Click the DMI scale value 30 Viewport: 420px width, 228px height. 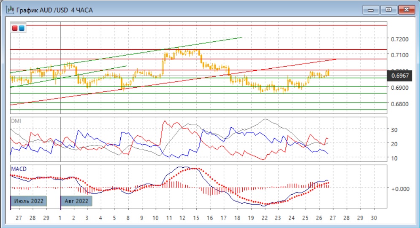(x=394, y=130)
